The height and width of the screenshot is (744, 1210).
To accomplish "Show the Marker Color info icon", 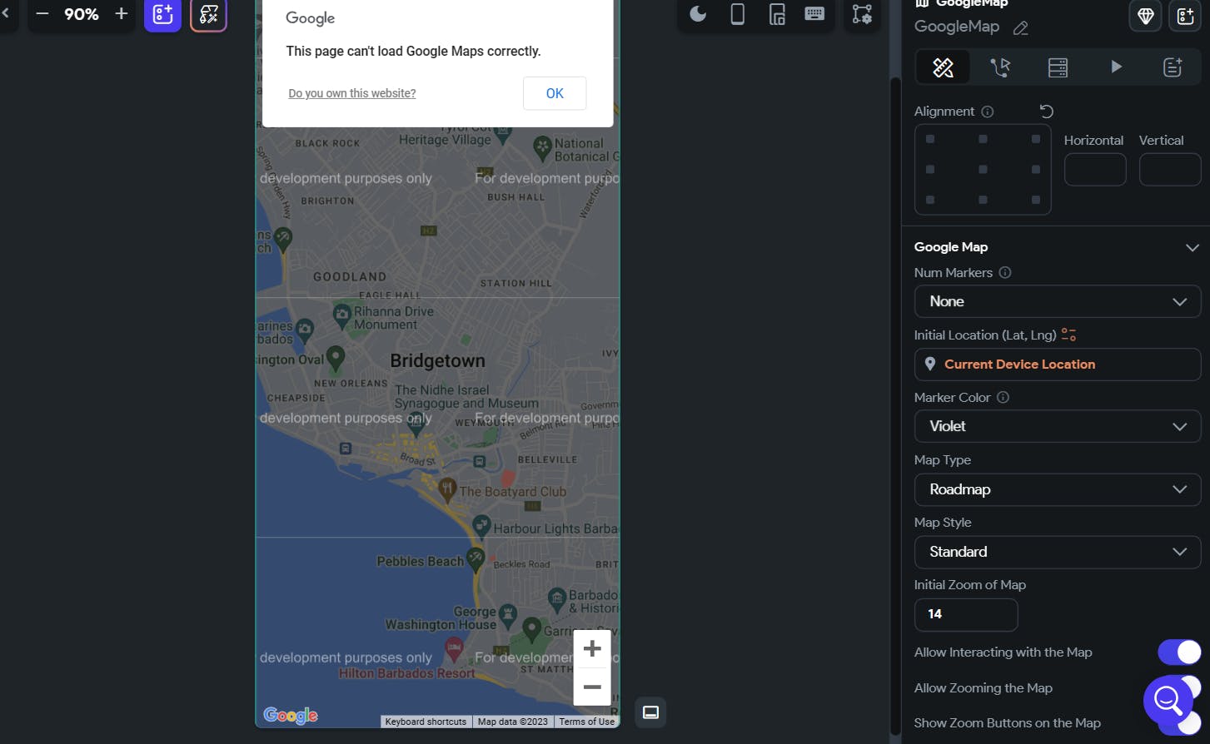I will 1003,397.
